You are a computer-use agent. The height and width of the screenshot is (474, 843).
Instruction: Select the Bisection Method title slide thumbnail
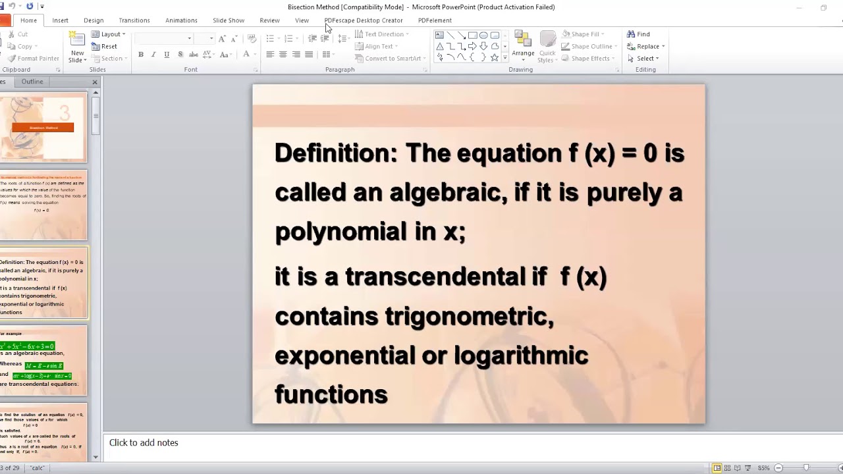point(43,127)
